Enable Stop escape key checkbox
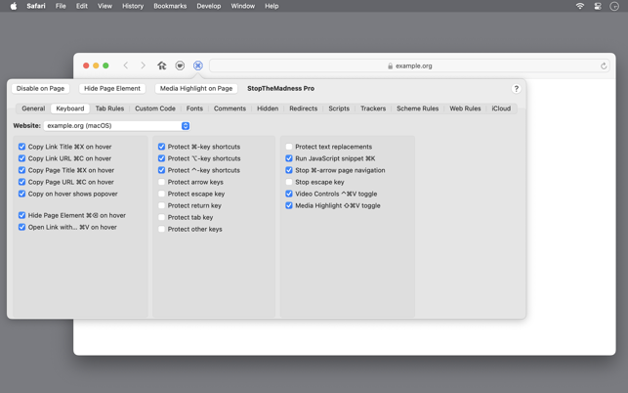 (x=289, y=182)
